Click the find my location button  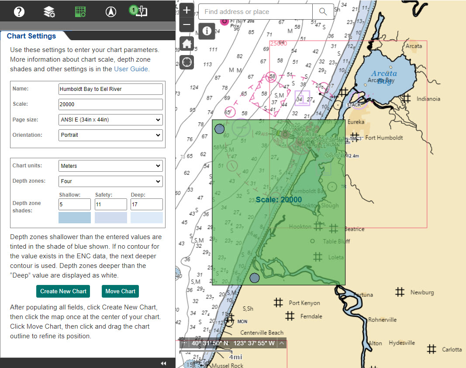(187, 62)
